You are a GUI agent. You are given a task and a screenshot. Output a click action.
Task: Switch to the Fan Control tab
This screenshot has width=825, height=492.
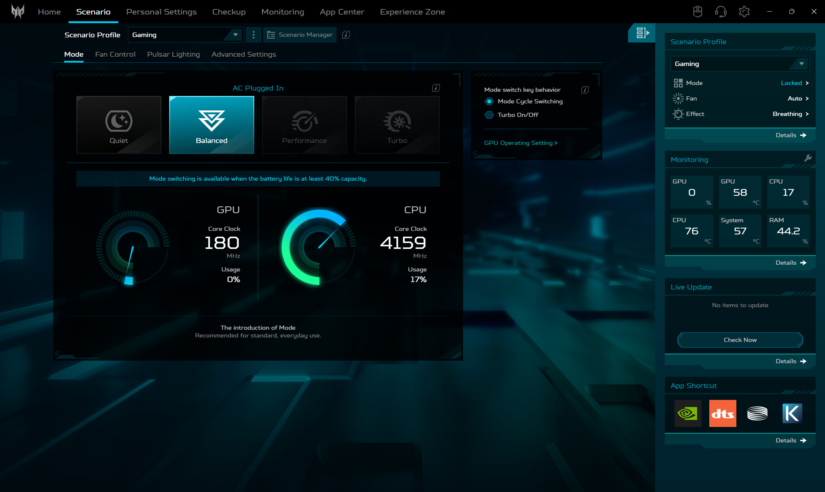coord(115,54)
